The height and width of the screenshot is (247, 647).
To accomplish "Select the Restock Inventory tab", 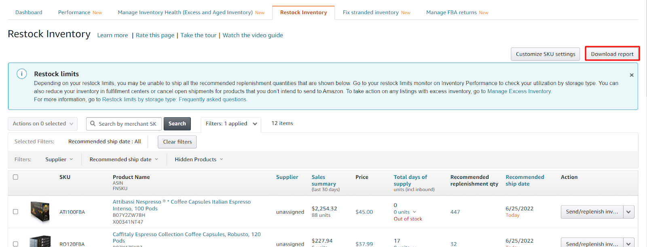I will pos(304,12).
